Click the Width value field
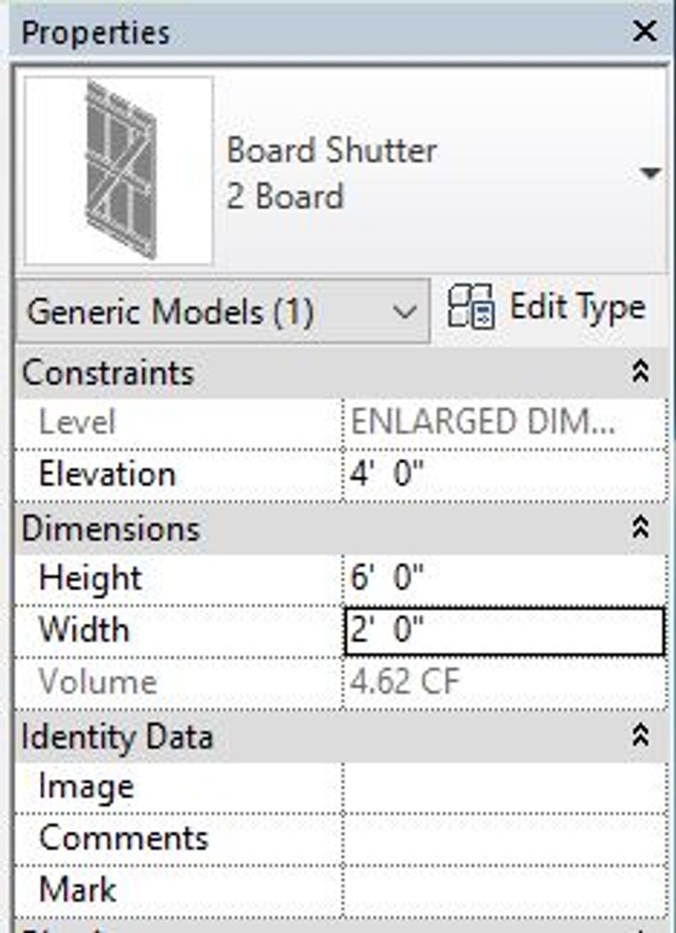Screen dimensions: 676x933 [504, 630]
